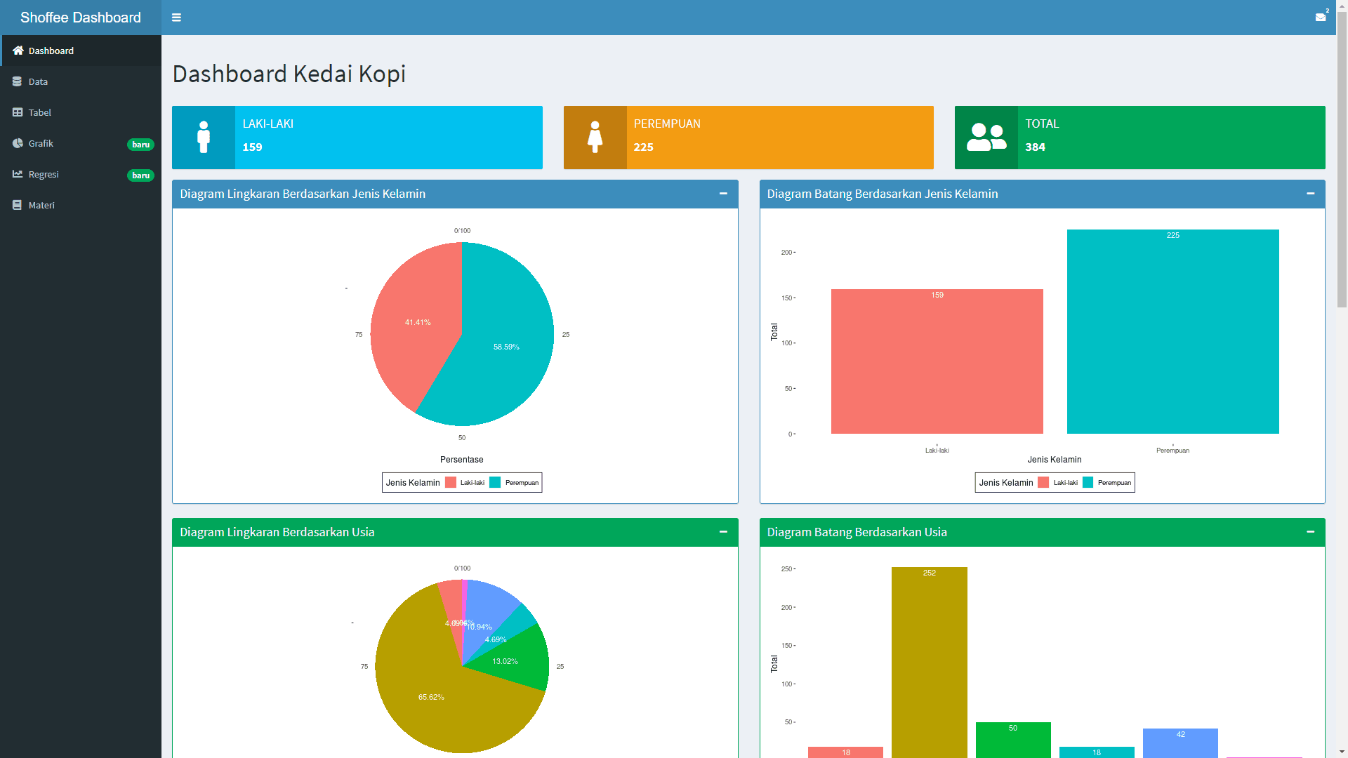Screen dimensions: 1348x758
Task: Toggle the sidebar with hamburger icon
Action: tap(176, 18)
